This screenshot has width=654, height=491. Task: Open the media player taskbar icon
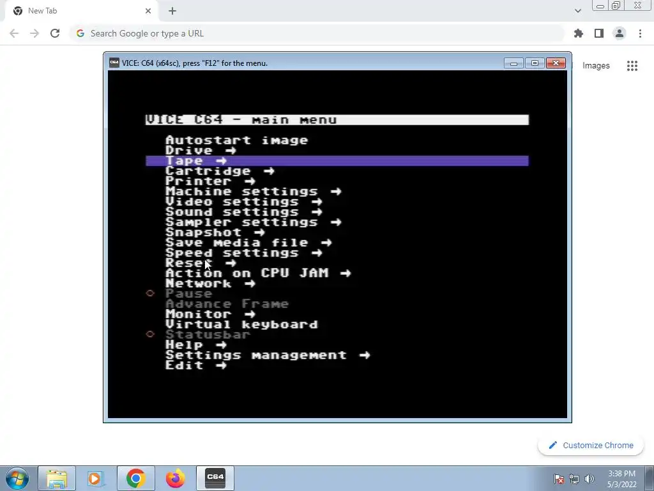pyautogui.click(x=96, y=478)
